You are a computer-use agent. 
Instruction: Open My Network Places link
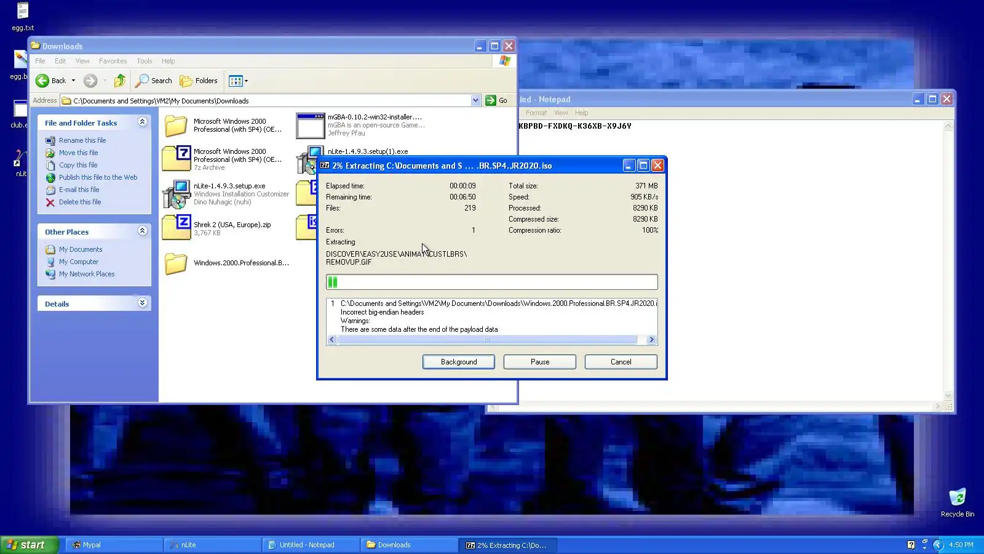click(x=87, y=274)
